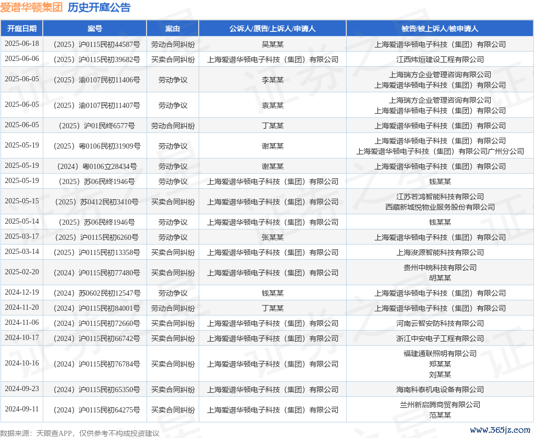The width and height of the screenshot is (534, 438).
Task: Select case number 沪0115民初66742号
Action: (x=96, y=338)
